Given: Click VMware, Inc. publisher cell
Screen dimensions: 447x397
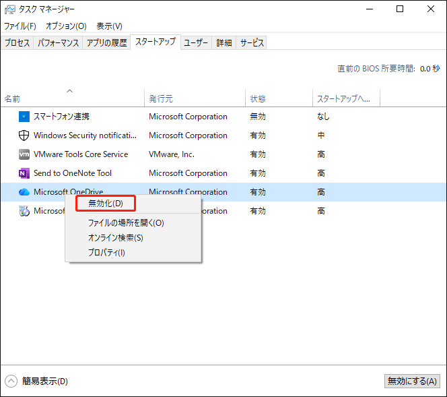Looking at the screenshot, I should (172, 154).
